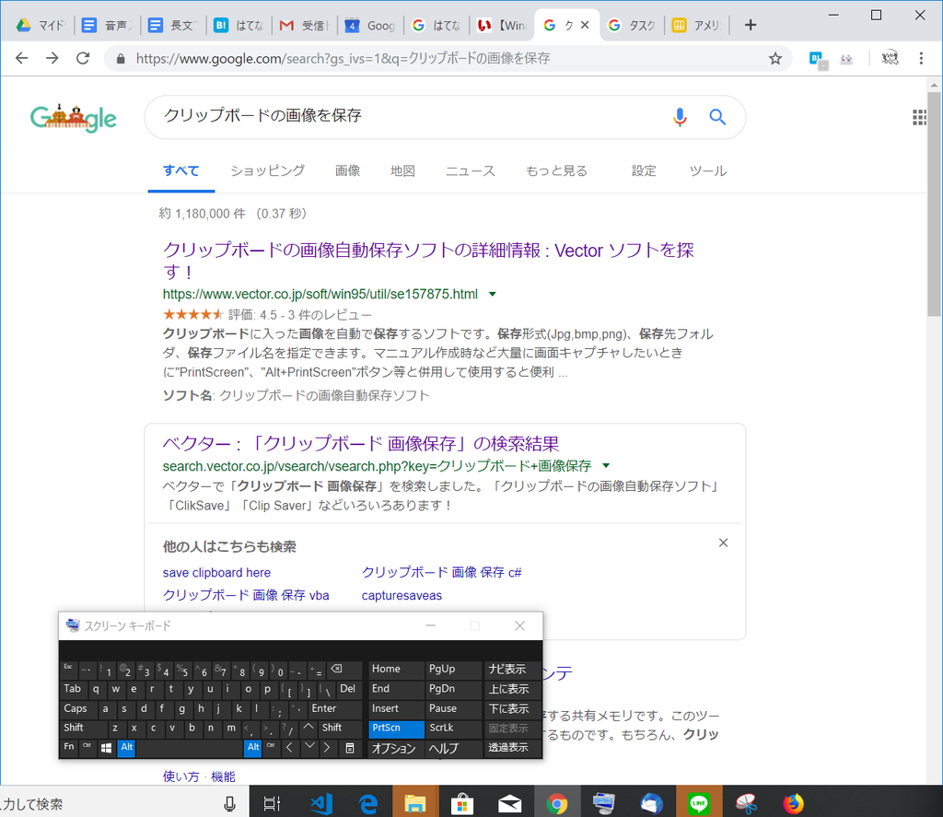This screenshot has width=943, height=817.
Task: Click the page reload icon
Action: pos(83,57)
